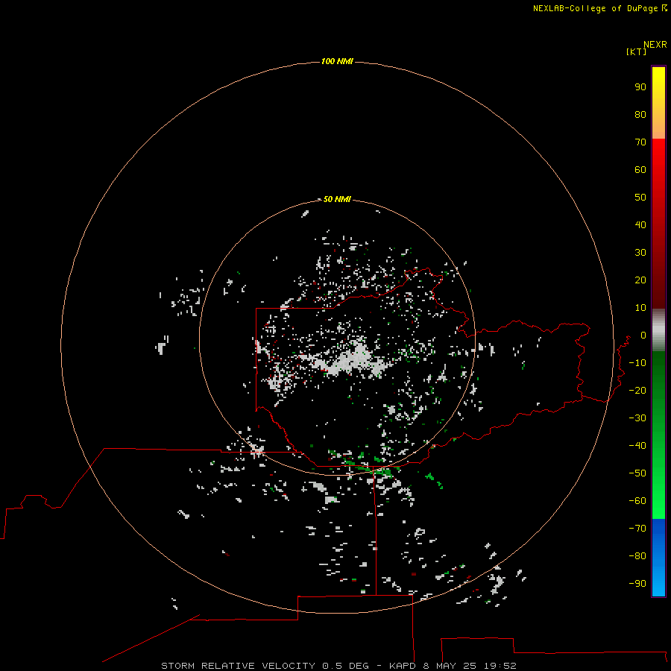
Task: Click the -20 value on the velocity scale
Action: (637, 391)
